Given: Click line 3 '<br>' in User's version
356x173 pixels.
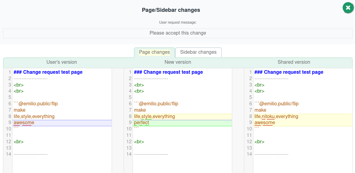Looking at the screenshot, I should tap(19, 85).
